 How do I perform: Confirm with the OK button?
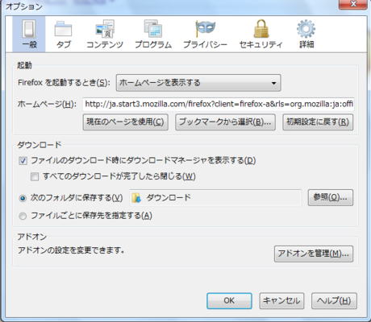coord(229,301)
